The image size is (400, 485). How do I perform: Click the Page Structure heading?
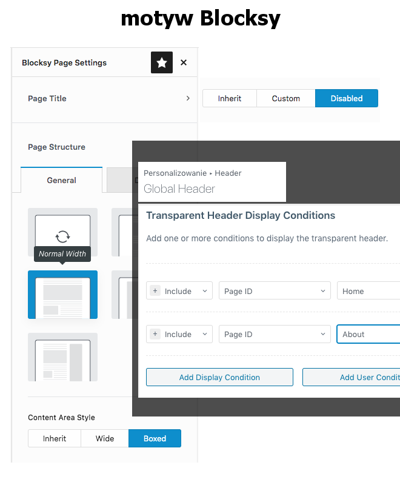click(x=56, y=147)
